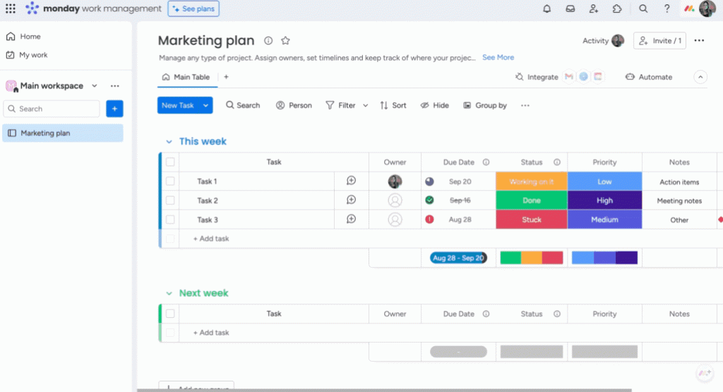This screenshot has width=723, height=392.
Task: Star the Marketing plan board as favorite
Action: tap(285, 41)
